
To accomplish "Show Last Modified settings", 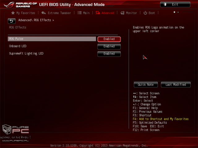I will pos(176,84).
